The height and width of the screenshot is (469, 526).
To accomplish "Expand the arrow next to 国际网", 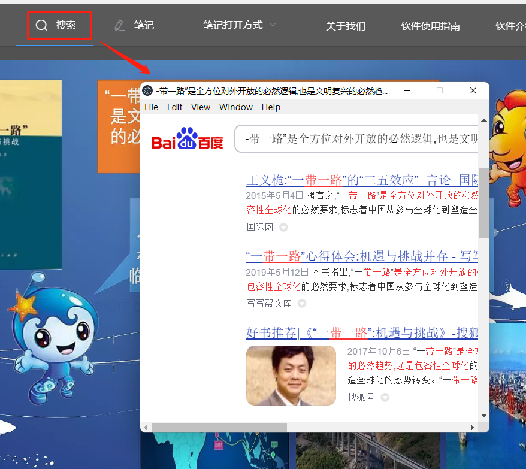I will (283, 228).
